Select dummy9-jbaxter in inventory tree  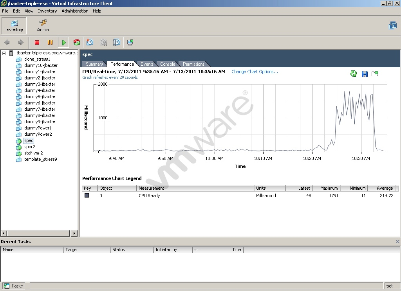(x=40, y=122)
